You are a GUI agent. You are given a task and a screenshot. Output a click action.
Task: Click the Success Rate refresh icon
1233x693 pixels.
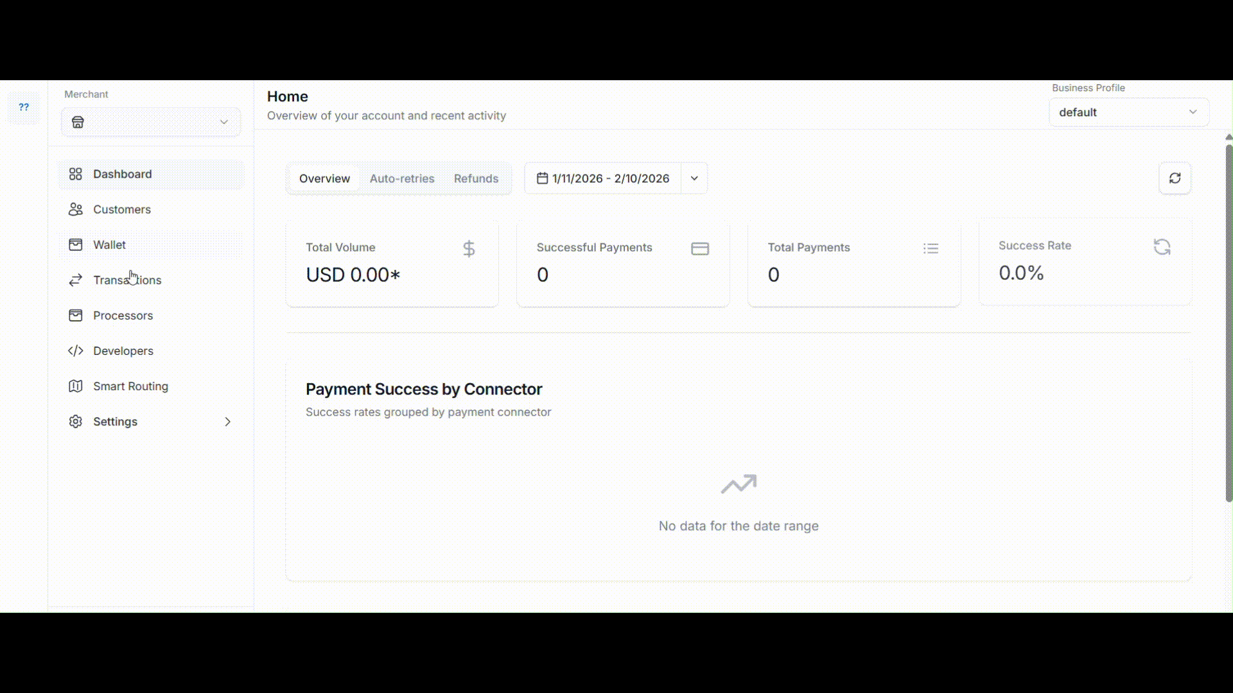click(1162, 247)
